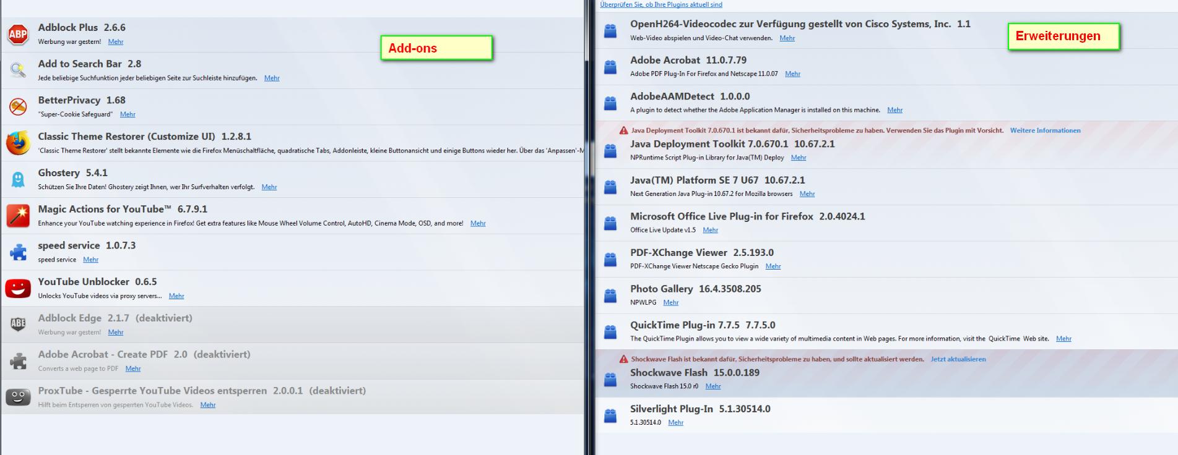Select 'Adblock Plus 2.6.6' title
The image size is (1178, 455).
(82, 28)
